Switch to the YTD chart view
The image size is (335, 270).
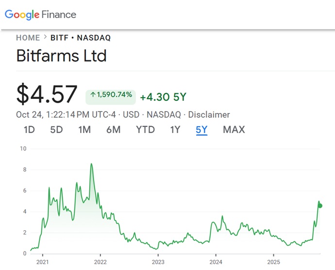click(x=145, y=129)
